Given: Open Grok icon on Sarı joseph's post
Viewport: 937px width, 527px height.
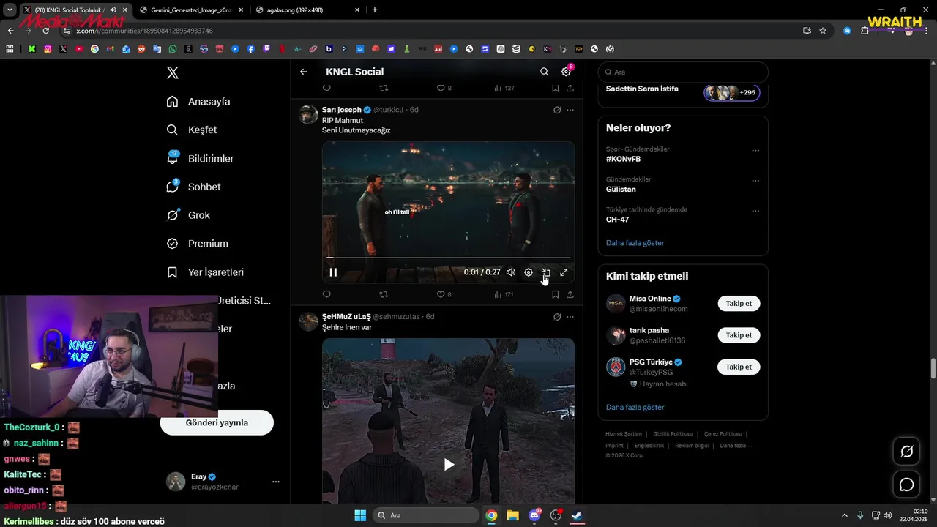Looking at the screenshot, I should pyautogui.click(x=557, y=110).
